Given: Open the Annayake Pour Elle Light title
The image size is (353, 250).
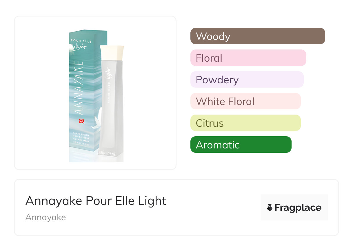Looking at the screenshot, I should tap(96, 201).
